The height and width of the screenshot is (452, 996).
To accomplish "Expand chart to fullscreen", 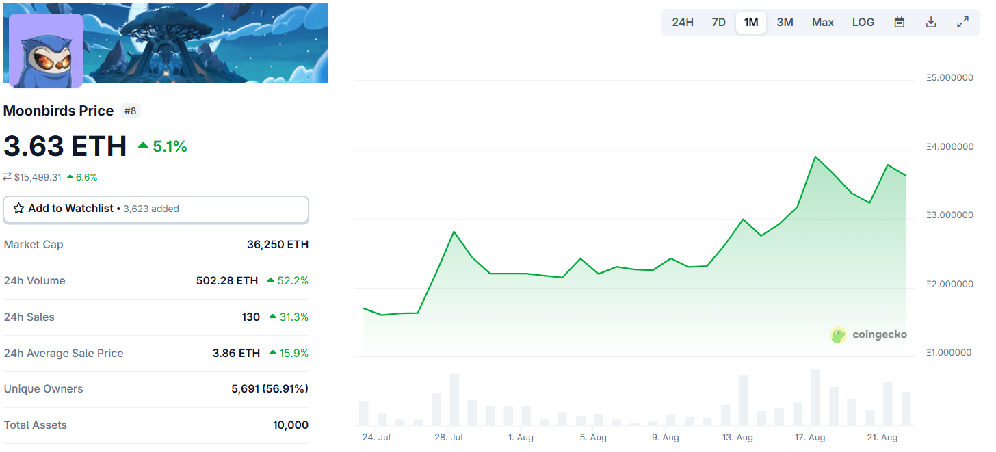I will pyautogui.click(x=962, y=22).
